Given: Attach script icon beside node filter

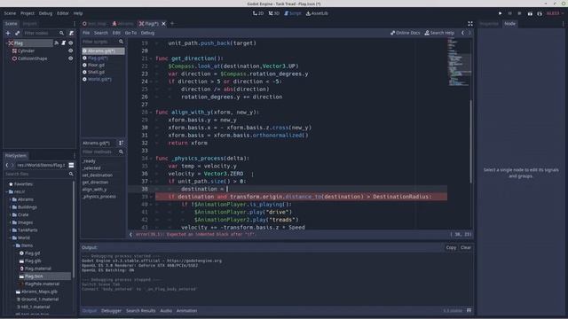Looking at the screenshot, I should click(71, 33).
